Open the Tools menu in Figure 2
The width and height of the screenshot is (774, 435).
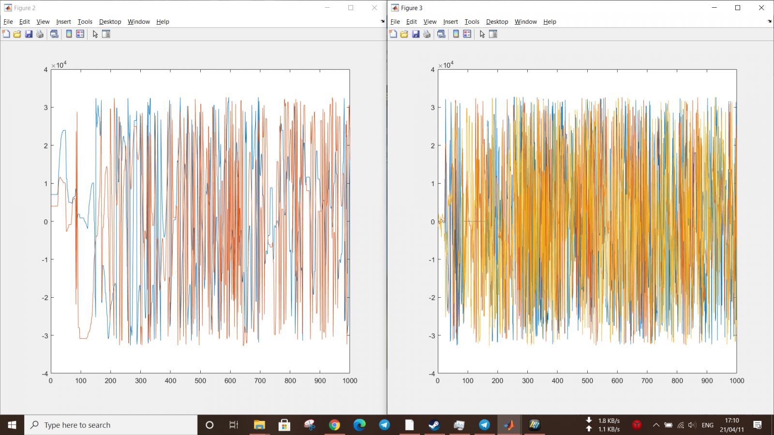85,22
